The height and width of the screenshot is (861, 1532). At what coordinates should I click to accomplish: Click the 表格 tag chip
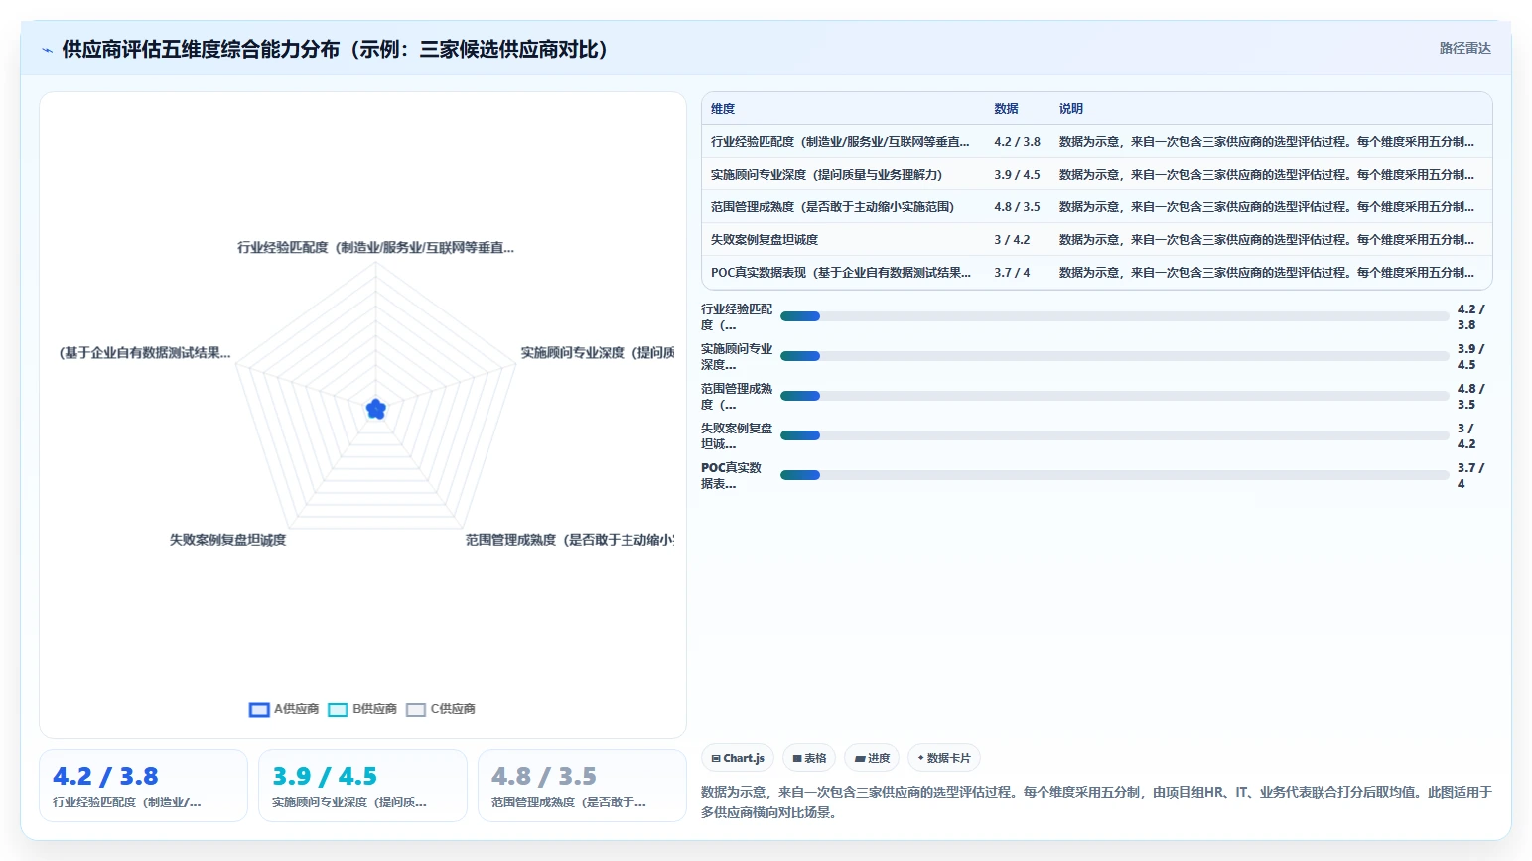pyautogui.click(x=809, y=758)
